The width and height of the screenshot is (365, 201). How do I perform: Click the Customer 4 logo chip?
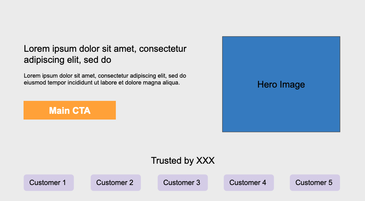click(249, 183)
